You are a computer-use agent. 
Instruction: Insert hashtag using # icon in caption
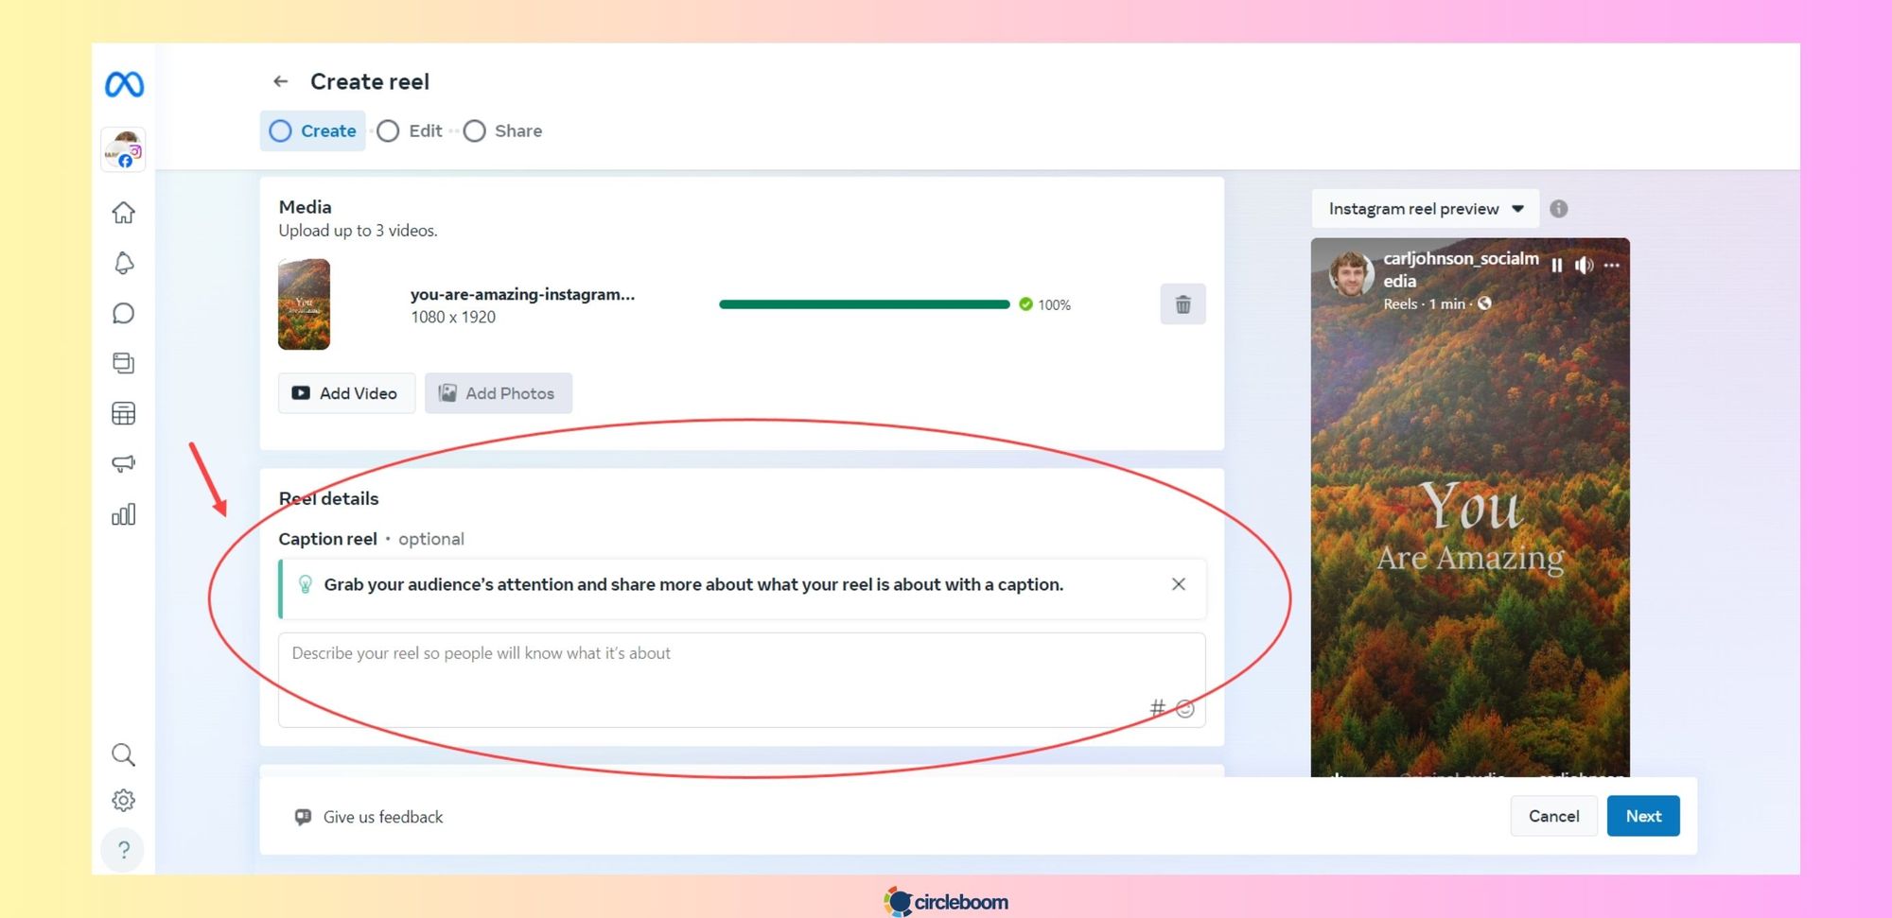tap(1157, 707)
